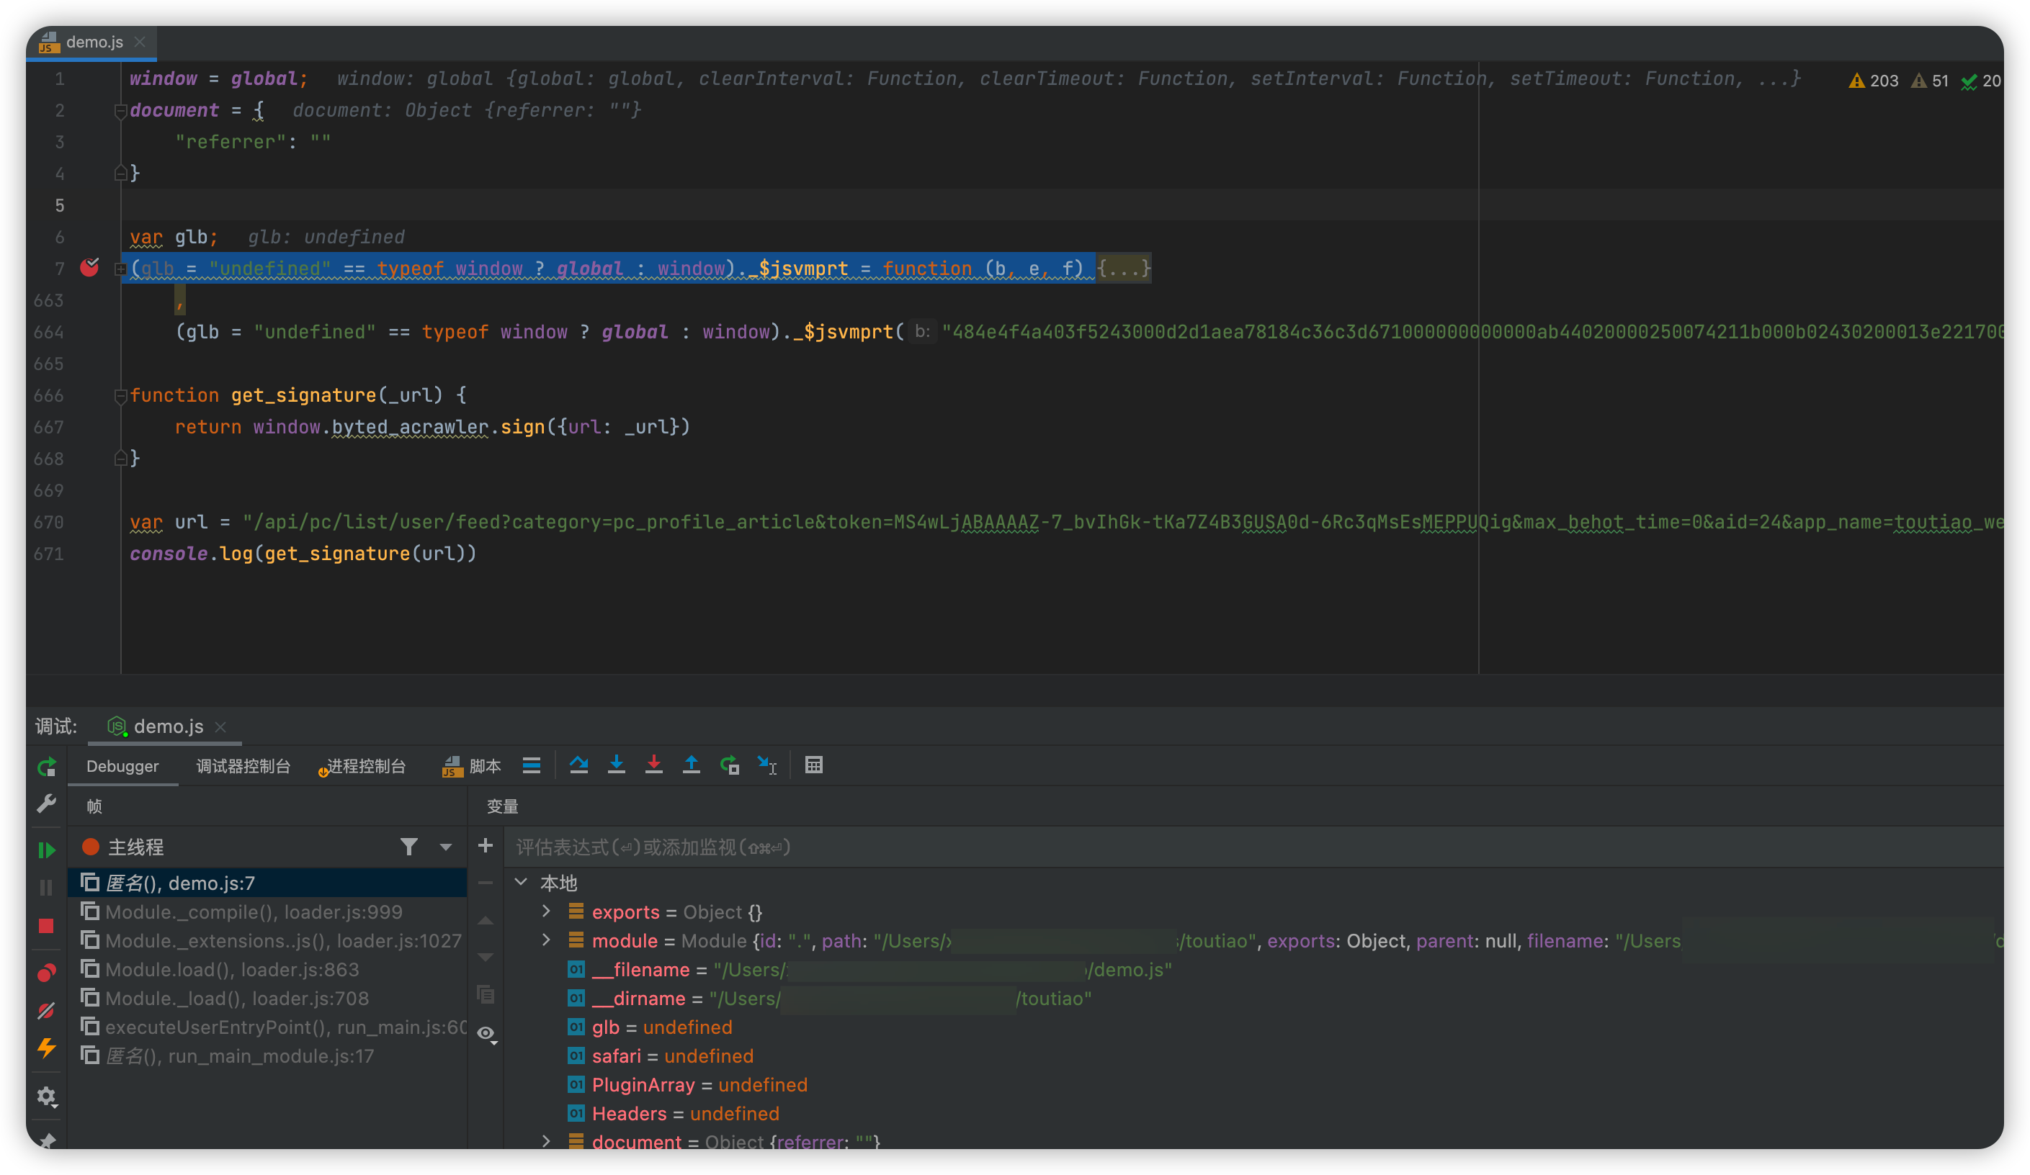Screen dimensions: 2030x1175
Task: Toggle mute breakpoints icon in sidebar
Action: [x=47, y=1010]
